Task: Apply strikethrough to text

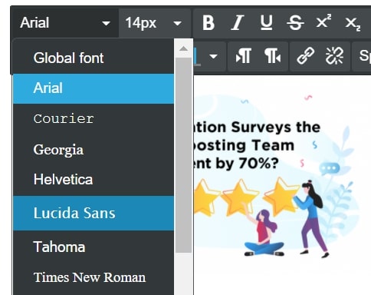Action: (295, 23)
